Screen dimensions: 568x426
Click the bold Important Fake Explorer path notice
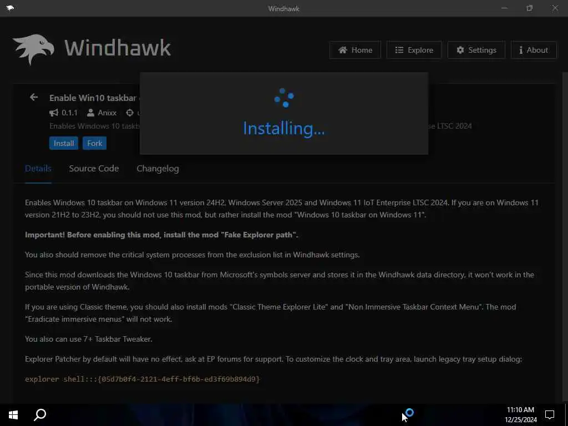[x=161, y=235]
